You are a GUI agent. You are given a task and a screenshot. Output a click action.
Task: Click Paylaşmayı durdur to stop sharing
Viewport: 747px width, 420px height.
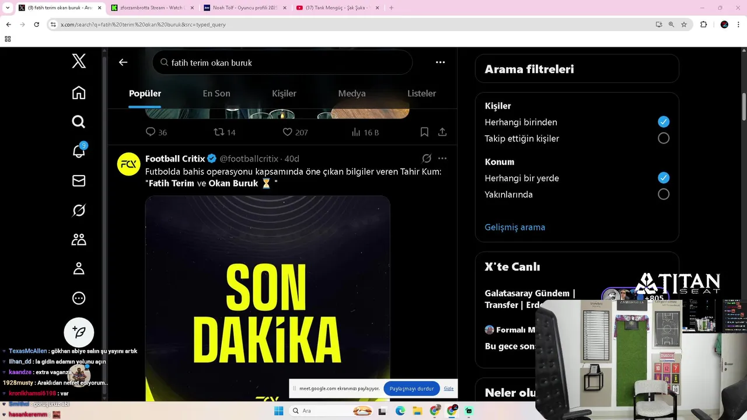click(x=411, y=388)
